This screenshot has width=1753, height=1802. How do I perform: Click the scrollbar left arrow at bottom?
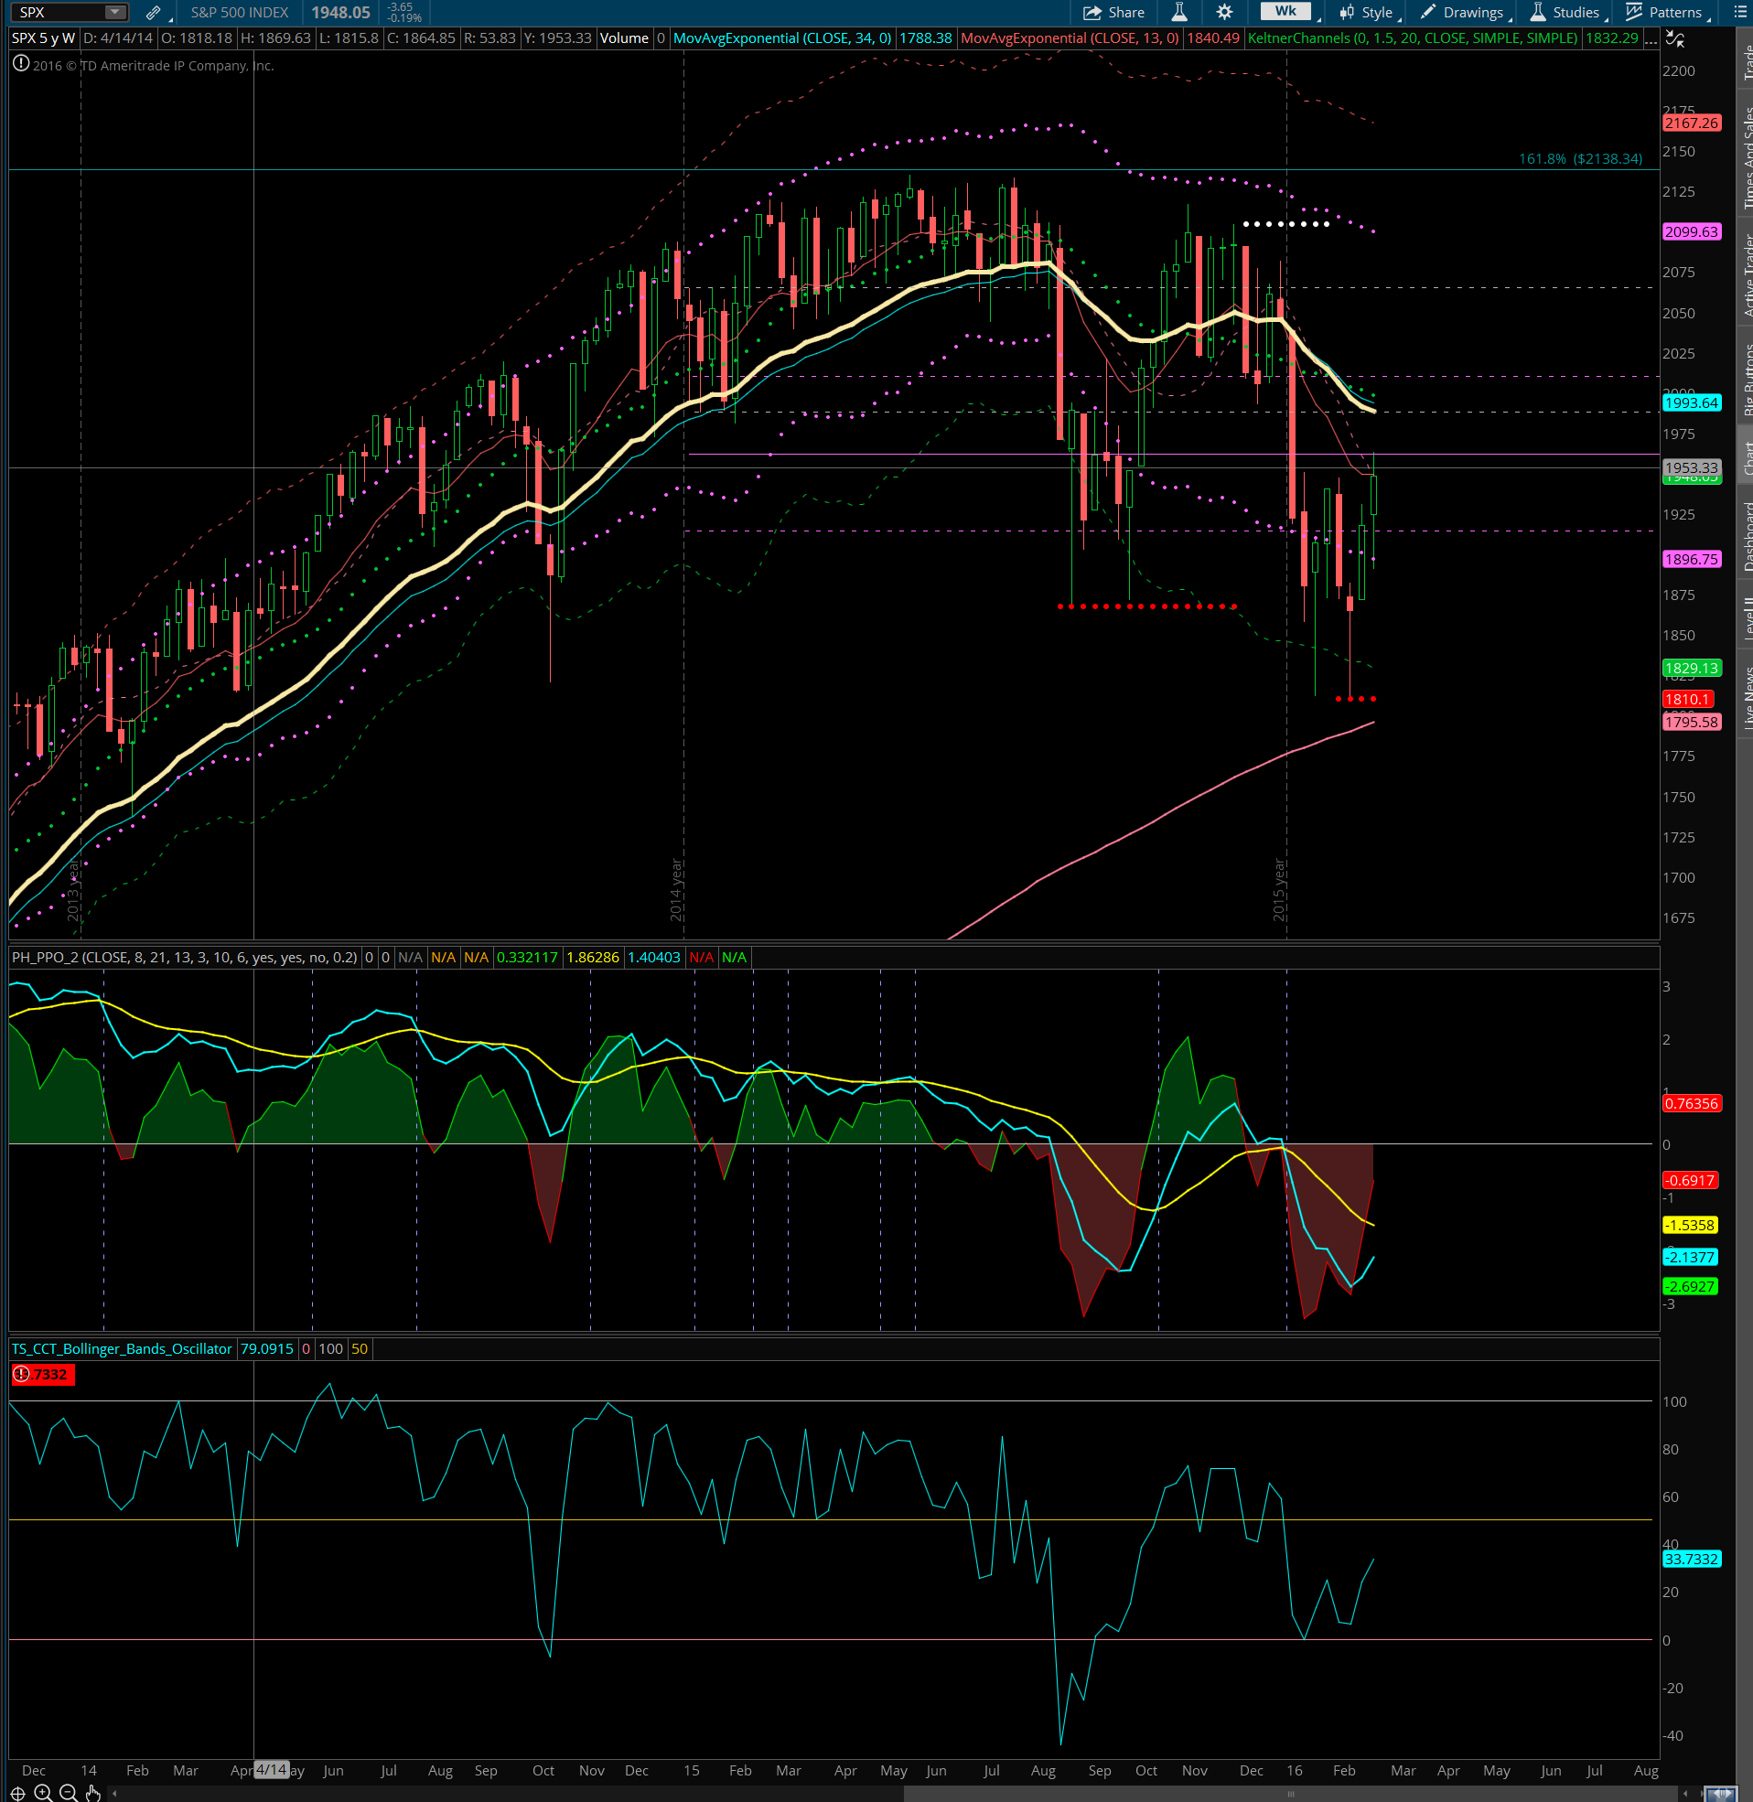(114, 1793)
